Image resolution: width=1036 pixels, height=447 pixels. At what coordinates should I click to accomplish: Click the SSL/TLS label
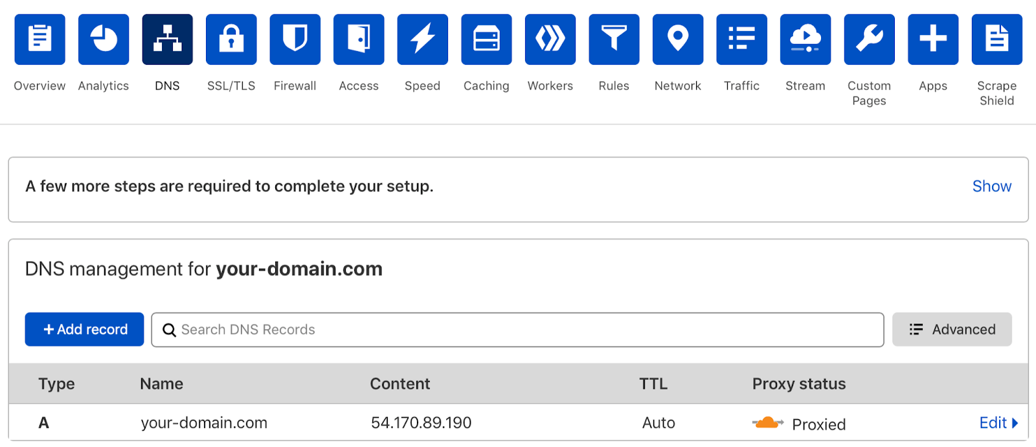tap(231, 86)
